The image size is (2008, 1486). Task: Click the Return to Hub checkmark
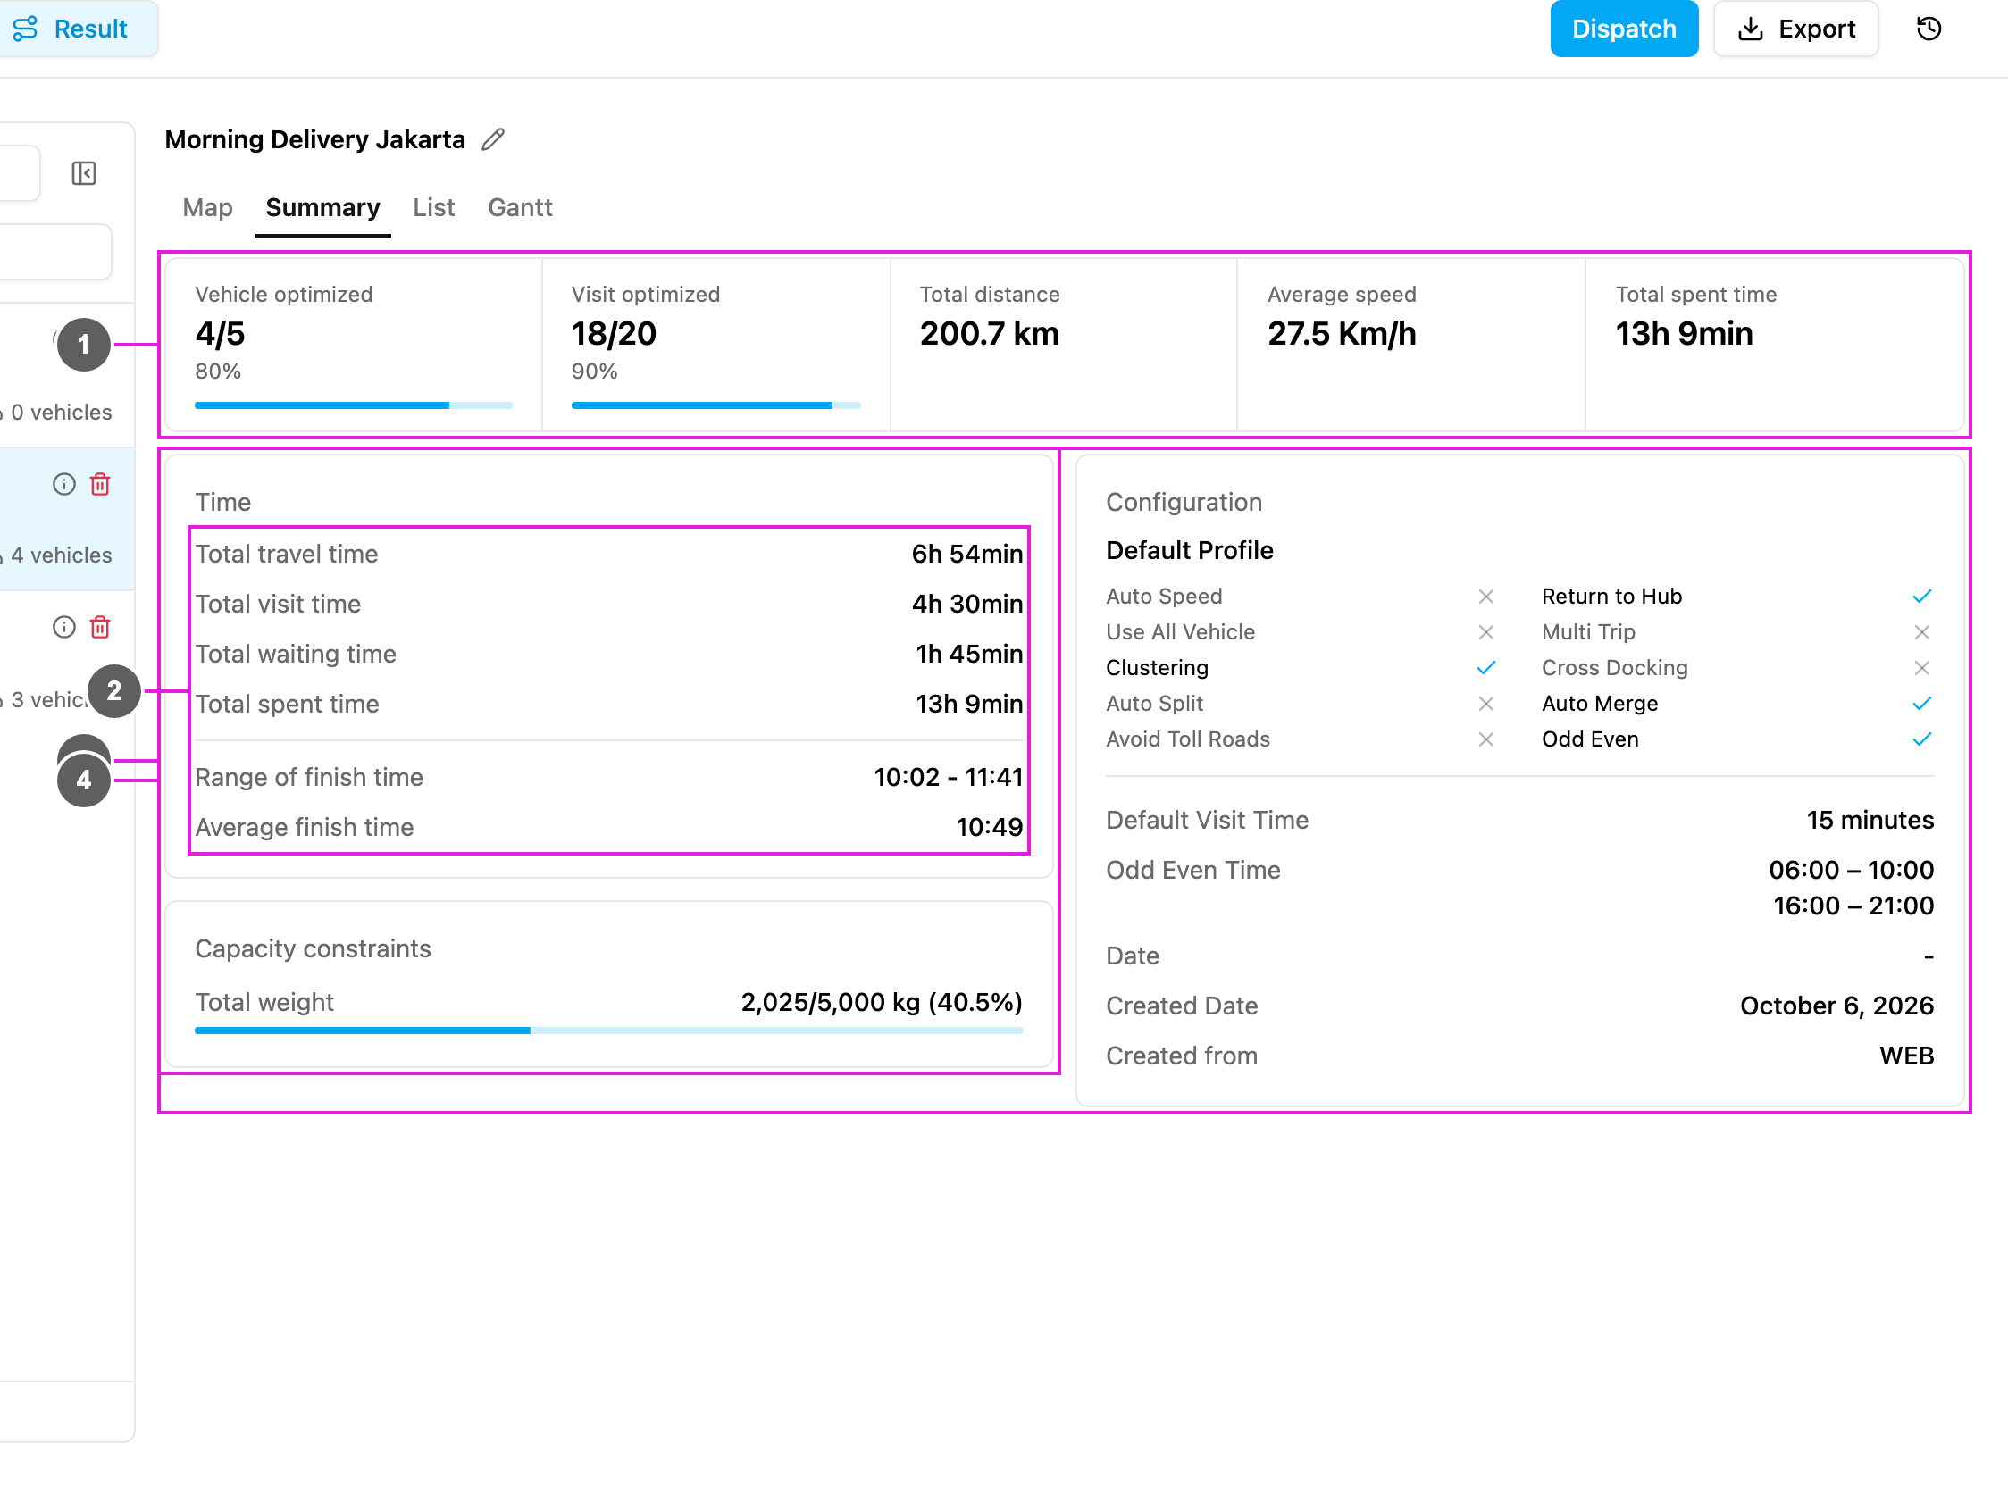(x=1921, y=597)
